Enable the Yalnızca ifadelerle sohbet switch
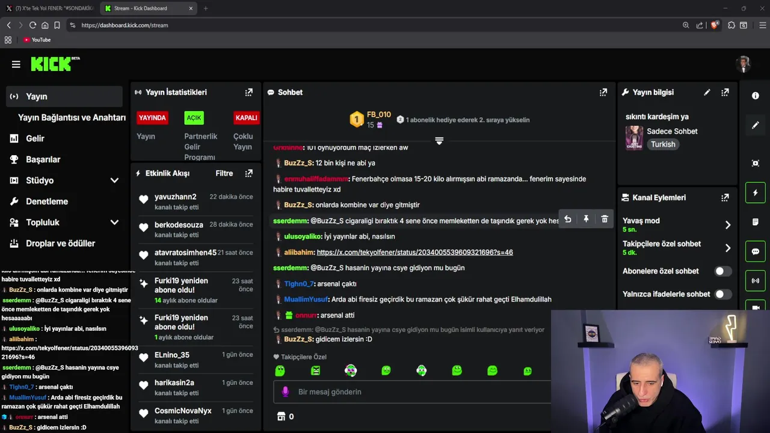The image size is (770, 433). [x=722, y=294]
